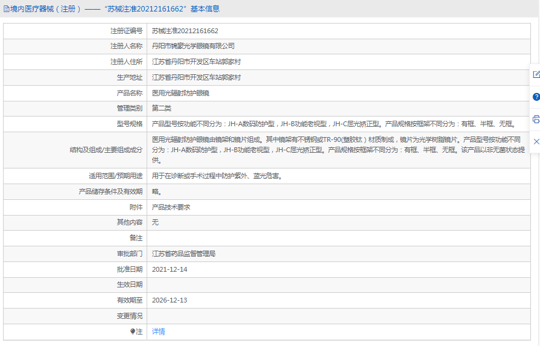Click the 适用范围/预期用途 description text

tap(217, 176)
